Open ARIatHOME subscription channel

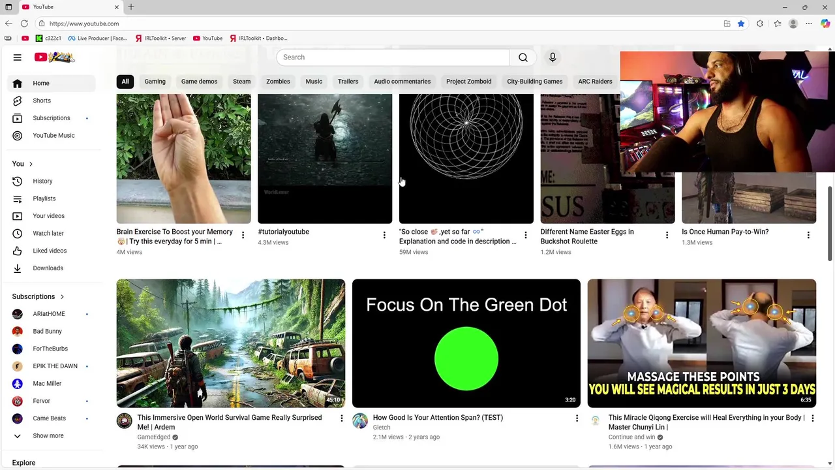[x=52, y=314]
